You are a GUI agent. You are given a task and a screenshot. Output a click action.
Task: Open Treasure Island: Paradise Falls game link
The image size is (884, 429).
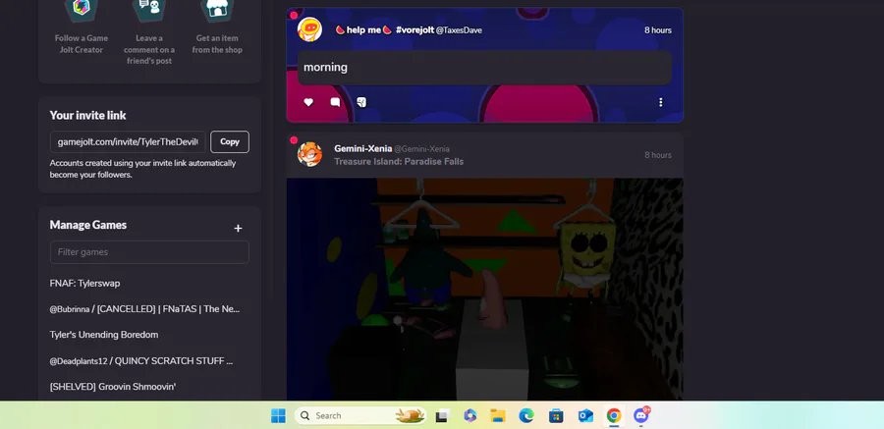coord(399,161)
